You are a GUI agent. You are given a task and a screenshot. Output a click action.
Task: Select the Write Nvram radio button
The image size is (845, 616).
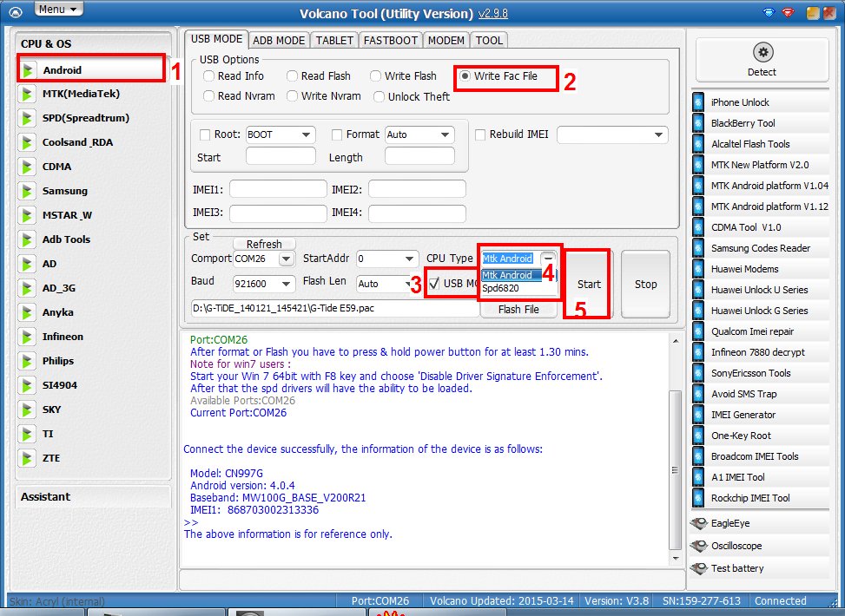click(x=292, y=95)
